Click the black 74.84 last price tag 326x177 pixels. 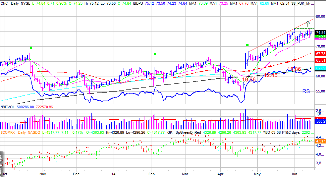pyautogui.click(x=320, y=33)
